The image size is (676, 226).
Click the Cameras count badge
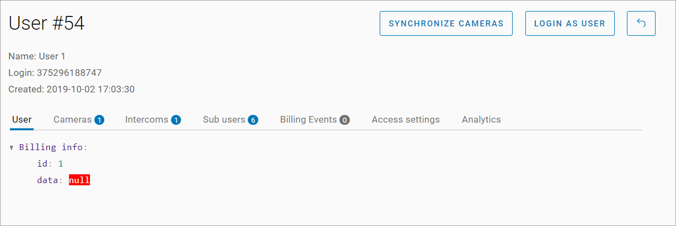pyautogui.click(x=99, y=120)
